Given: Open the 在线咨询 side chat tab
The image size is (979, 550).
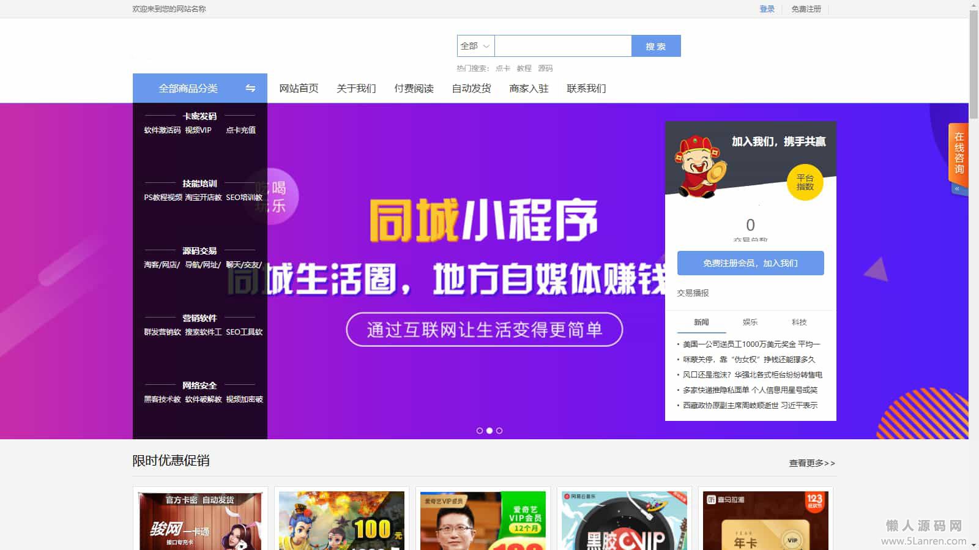Looking at the screenshot, I should 959,153.
